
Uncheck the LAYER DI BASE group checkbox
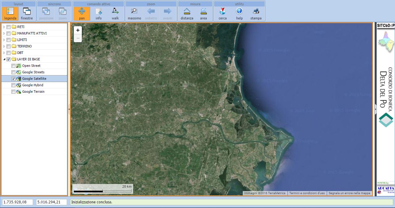(8, 59)
